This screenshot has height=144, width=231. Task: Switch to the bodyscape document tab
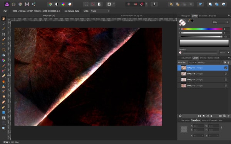click(49, 16)
